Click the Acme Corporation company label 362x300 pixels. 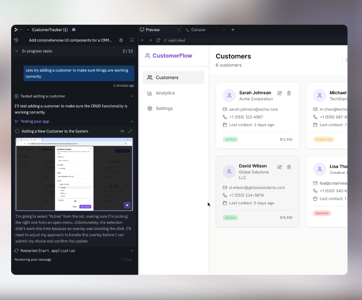(x=256, y=99)
